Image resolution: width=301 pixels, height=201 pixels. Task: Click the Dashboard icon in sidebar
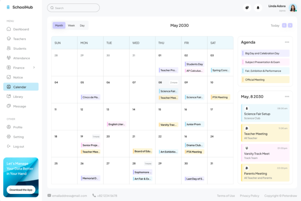[x=9, y=29]
